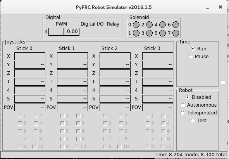Click Stick 0 X axis field
229x159 pixels.
[30, 56]
